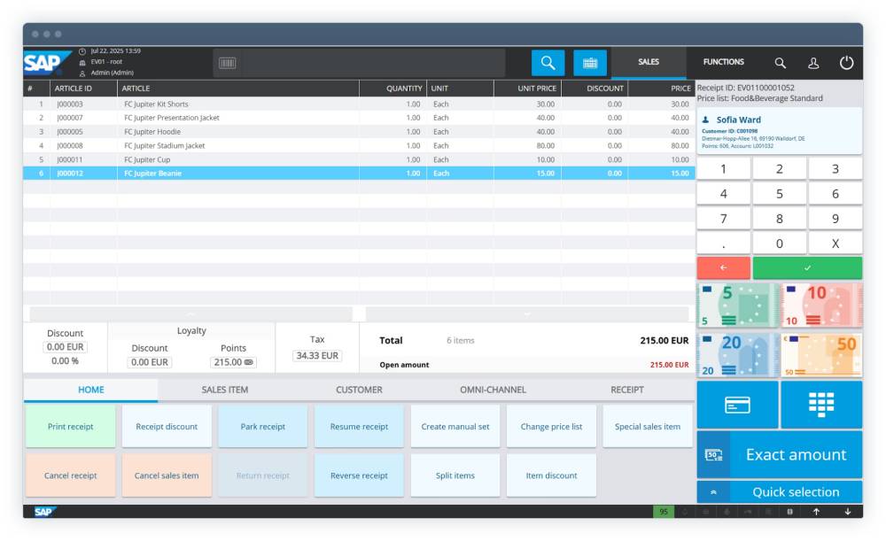This screenshot has height=541, width=886.
Task: Open the user profile icon in header
Action: [813, 63]
